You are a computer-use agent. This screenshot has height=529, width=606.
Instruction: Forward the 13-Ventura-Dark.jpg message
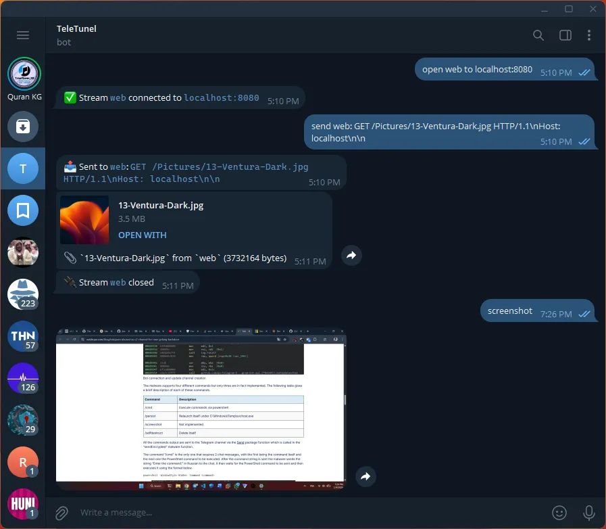pyautogui.click(x=351, y=255)
